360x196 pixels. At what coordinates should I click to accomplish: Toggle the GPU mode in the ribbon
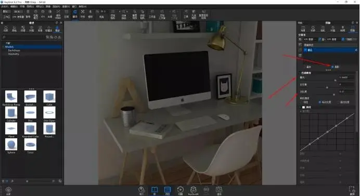coord(43,14)
